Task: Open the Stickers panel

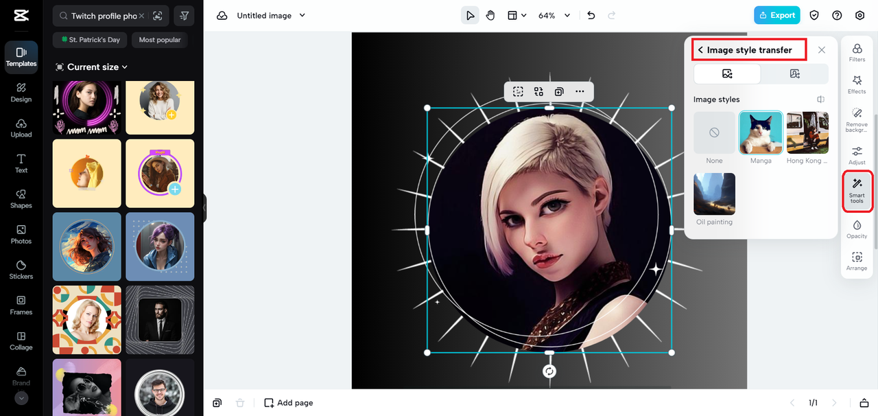Action: (x=21, y=270)
